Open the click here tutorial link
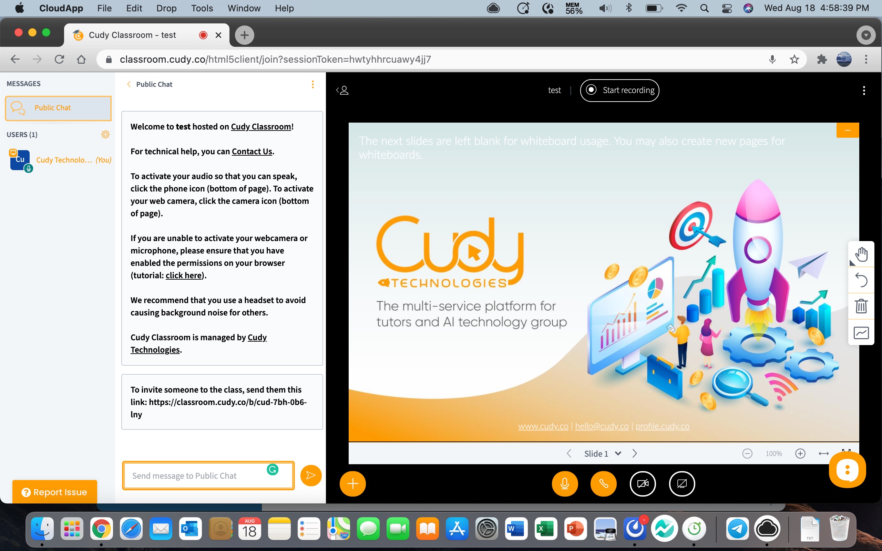The width and height of the screenshot is (882, 551). (x=184, y=275)
